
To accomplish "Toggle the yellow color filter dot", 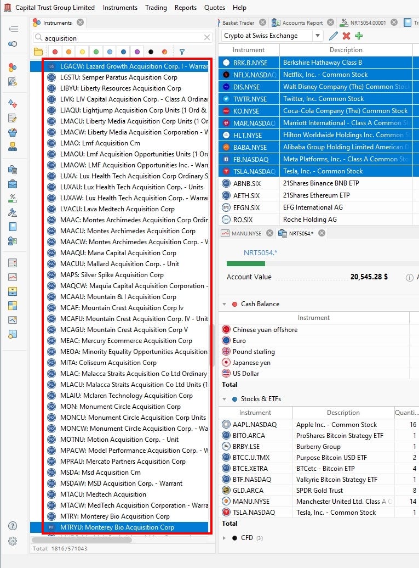I will [x=82, y=52].
